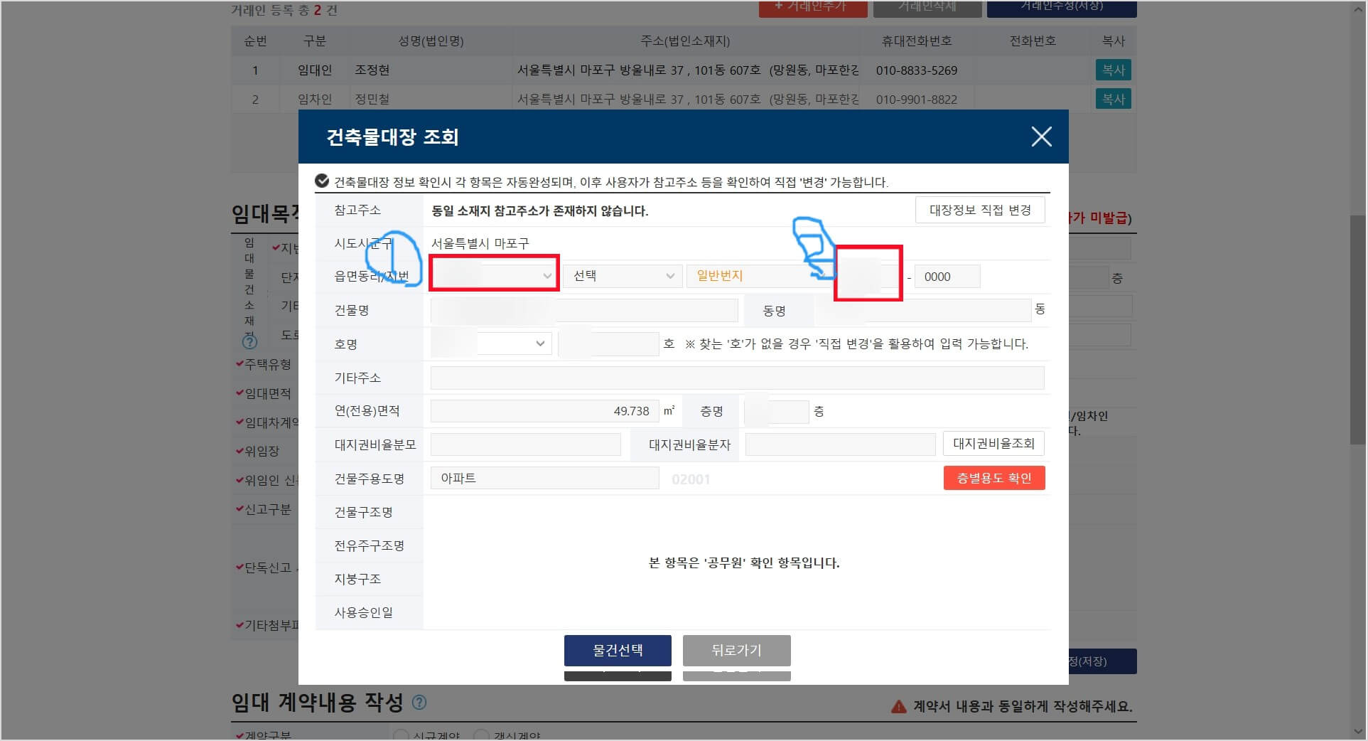Click the 건물명 input field
1368x741 pixels.
pyautogui.click(x=584, y=310)
